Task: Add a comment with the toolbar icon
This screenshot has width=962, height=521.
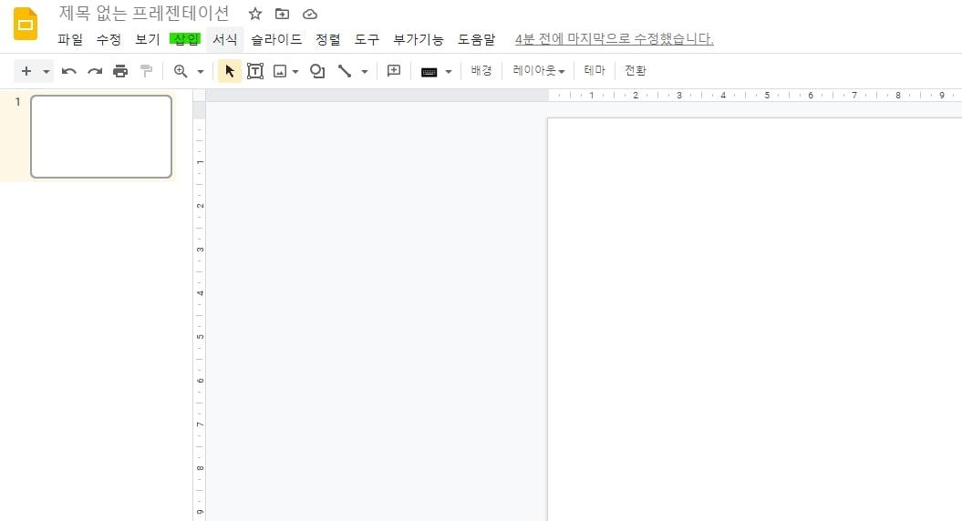Action: pos(394,71)
